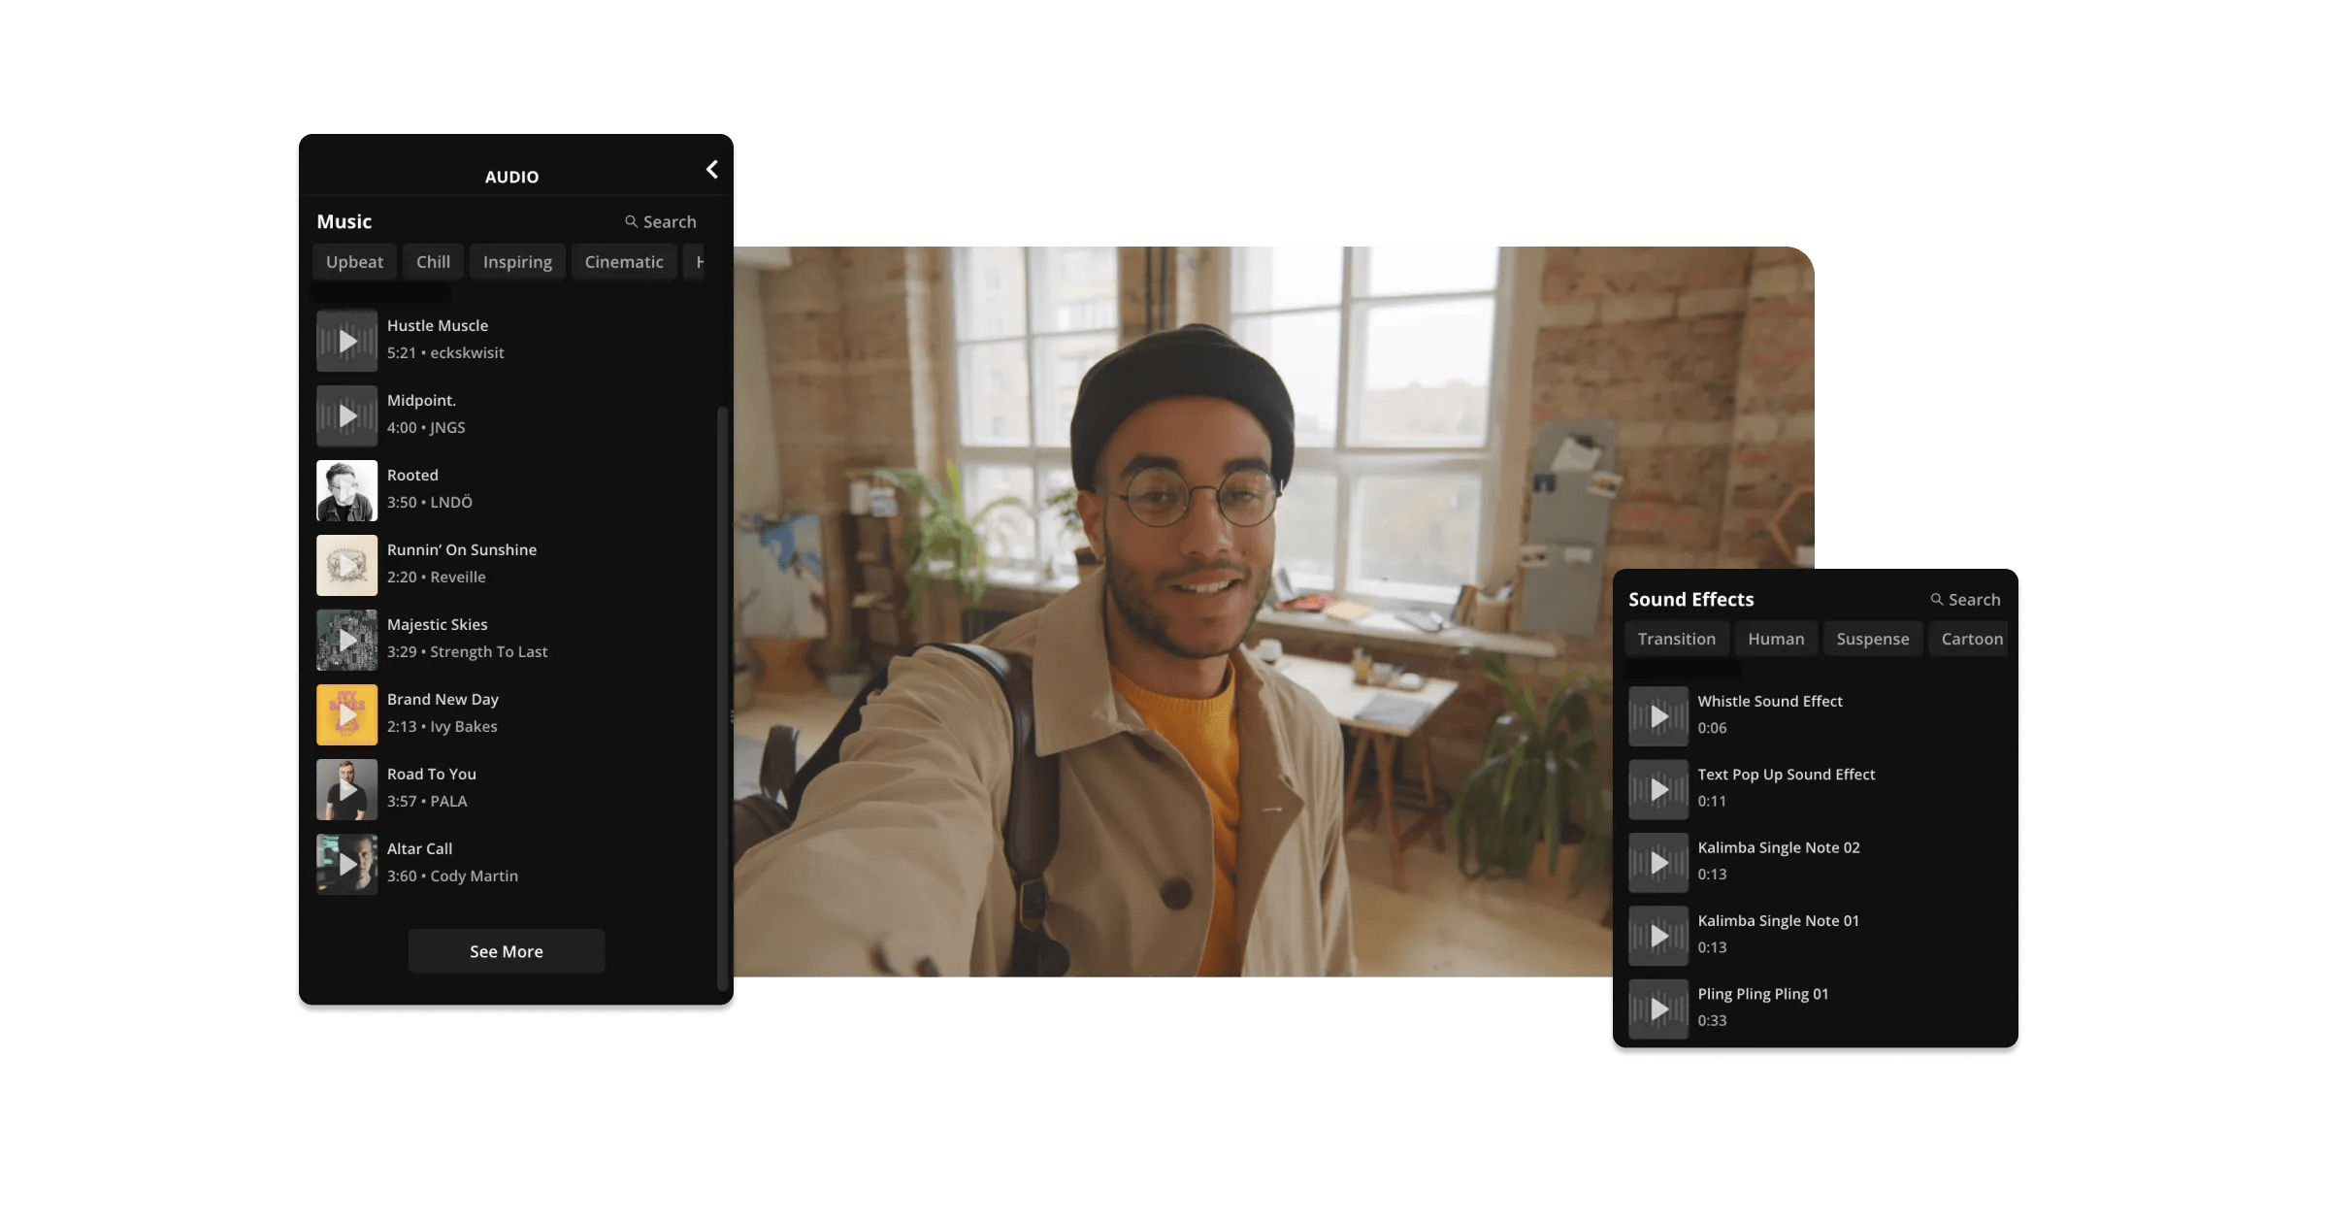Select Runnin' On Sunshine track title

click(461, 549)
